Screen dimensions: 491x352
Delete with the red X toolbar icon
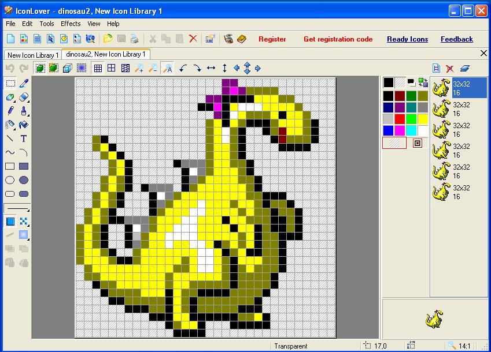tap(193, 39)
